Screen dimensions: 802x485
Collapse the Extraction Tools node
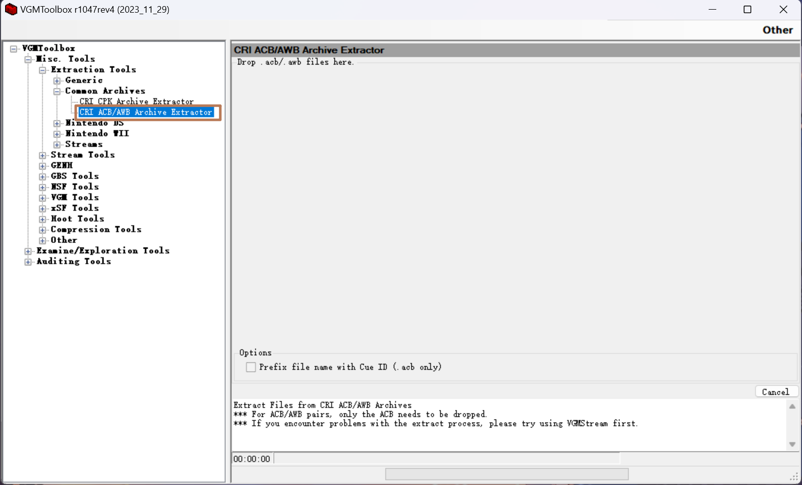pos(43,70)
